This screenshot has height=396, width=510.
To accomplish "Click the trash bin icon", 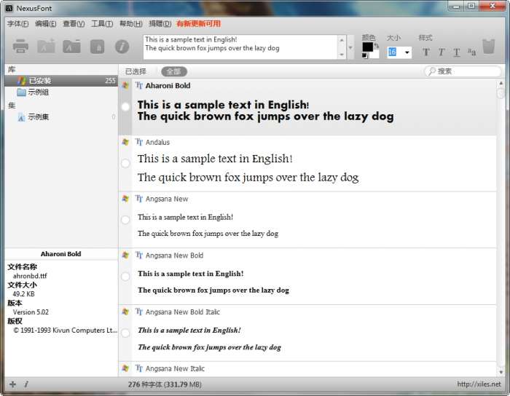I will click(489, 47).
